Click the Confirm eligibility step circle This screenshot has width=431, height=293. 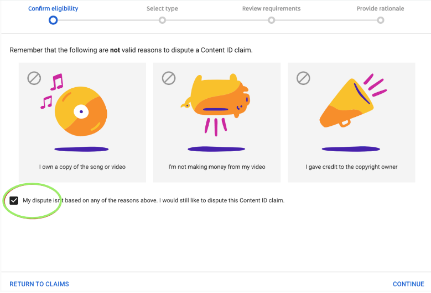point(53,20)
